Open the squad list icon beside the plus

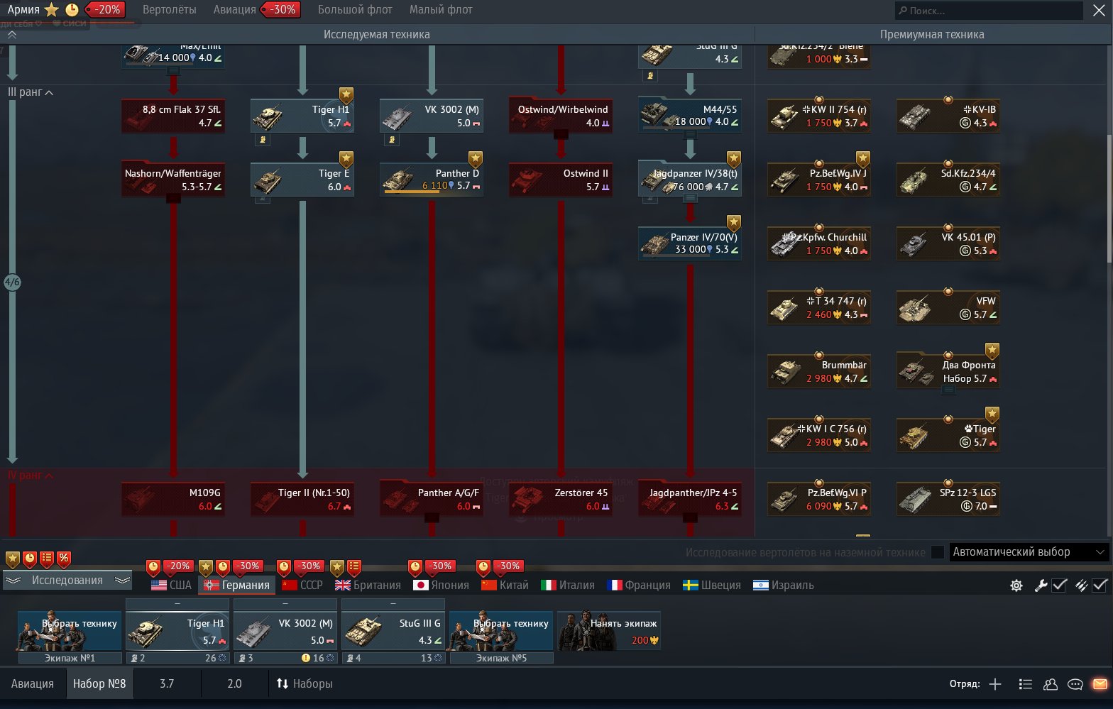(1025, 684)
